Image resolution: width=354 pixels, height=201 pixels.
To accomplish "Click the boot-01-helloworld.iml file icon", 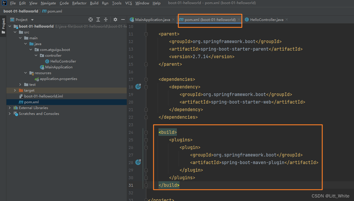I will click(21, 96).
